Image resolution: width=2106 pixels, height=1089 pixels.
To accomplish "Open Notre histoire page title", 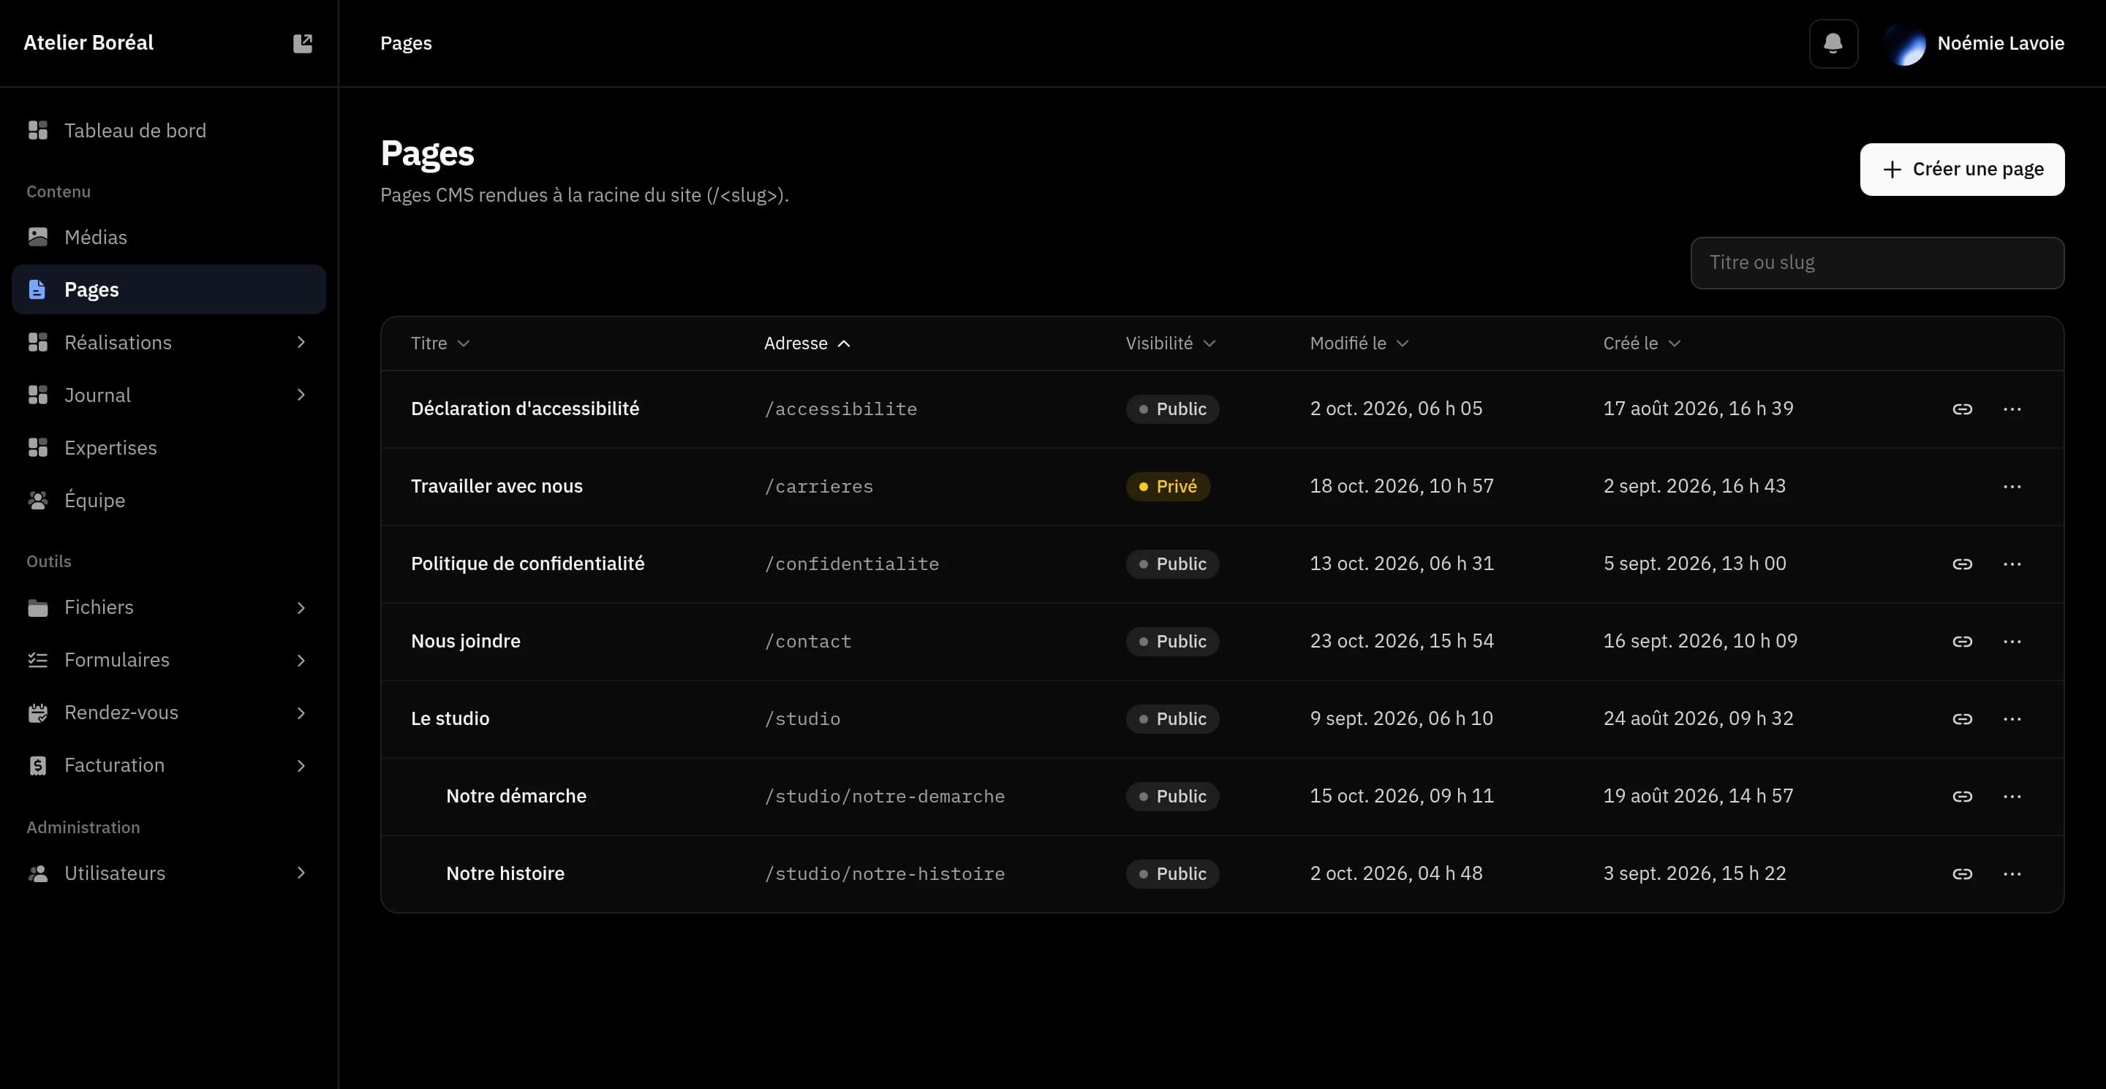I will tap(505, 873).
